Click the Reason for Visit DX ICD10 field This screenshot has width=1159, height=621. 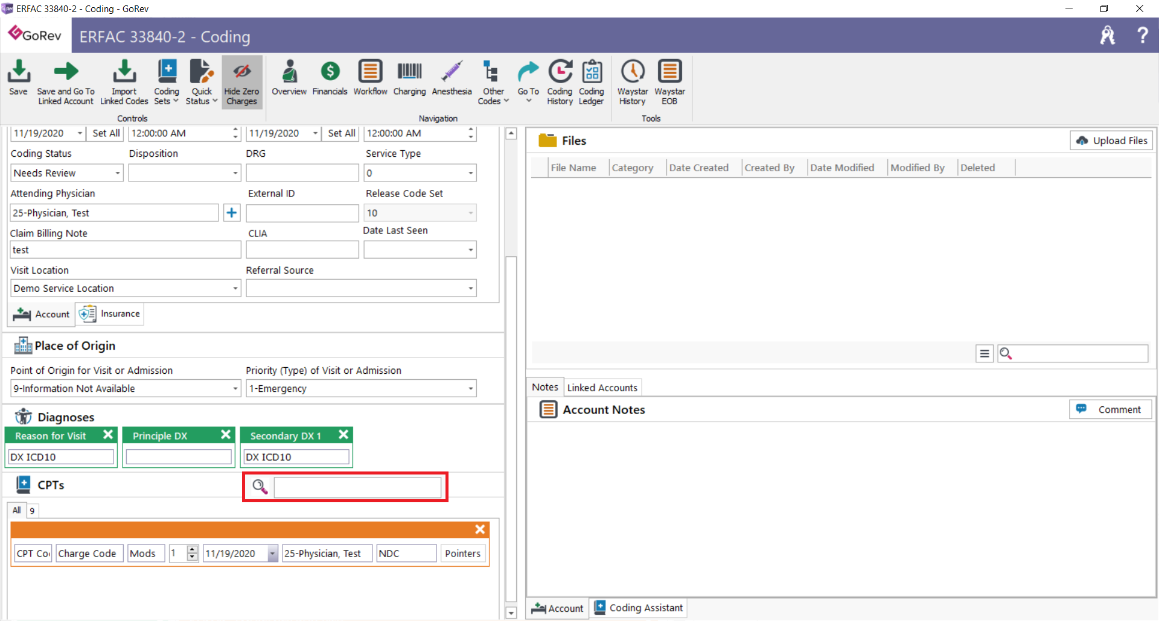61,457
